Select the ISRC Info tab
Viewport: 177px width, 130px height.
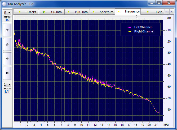78,12
